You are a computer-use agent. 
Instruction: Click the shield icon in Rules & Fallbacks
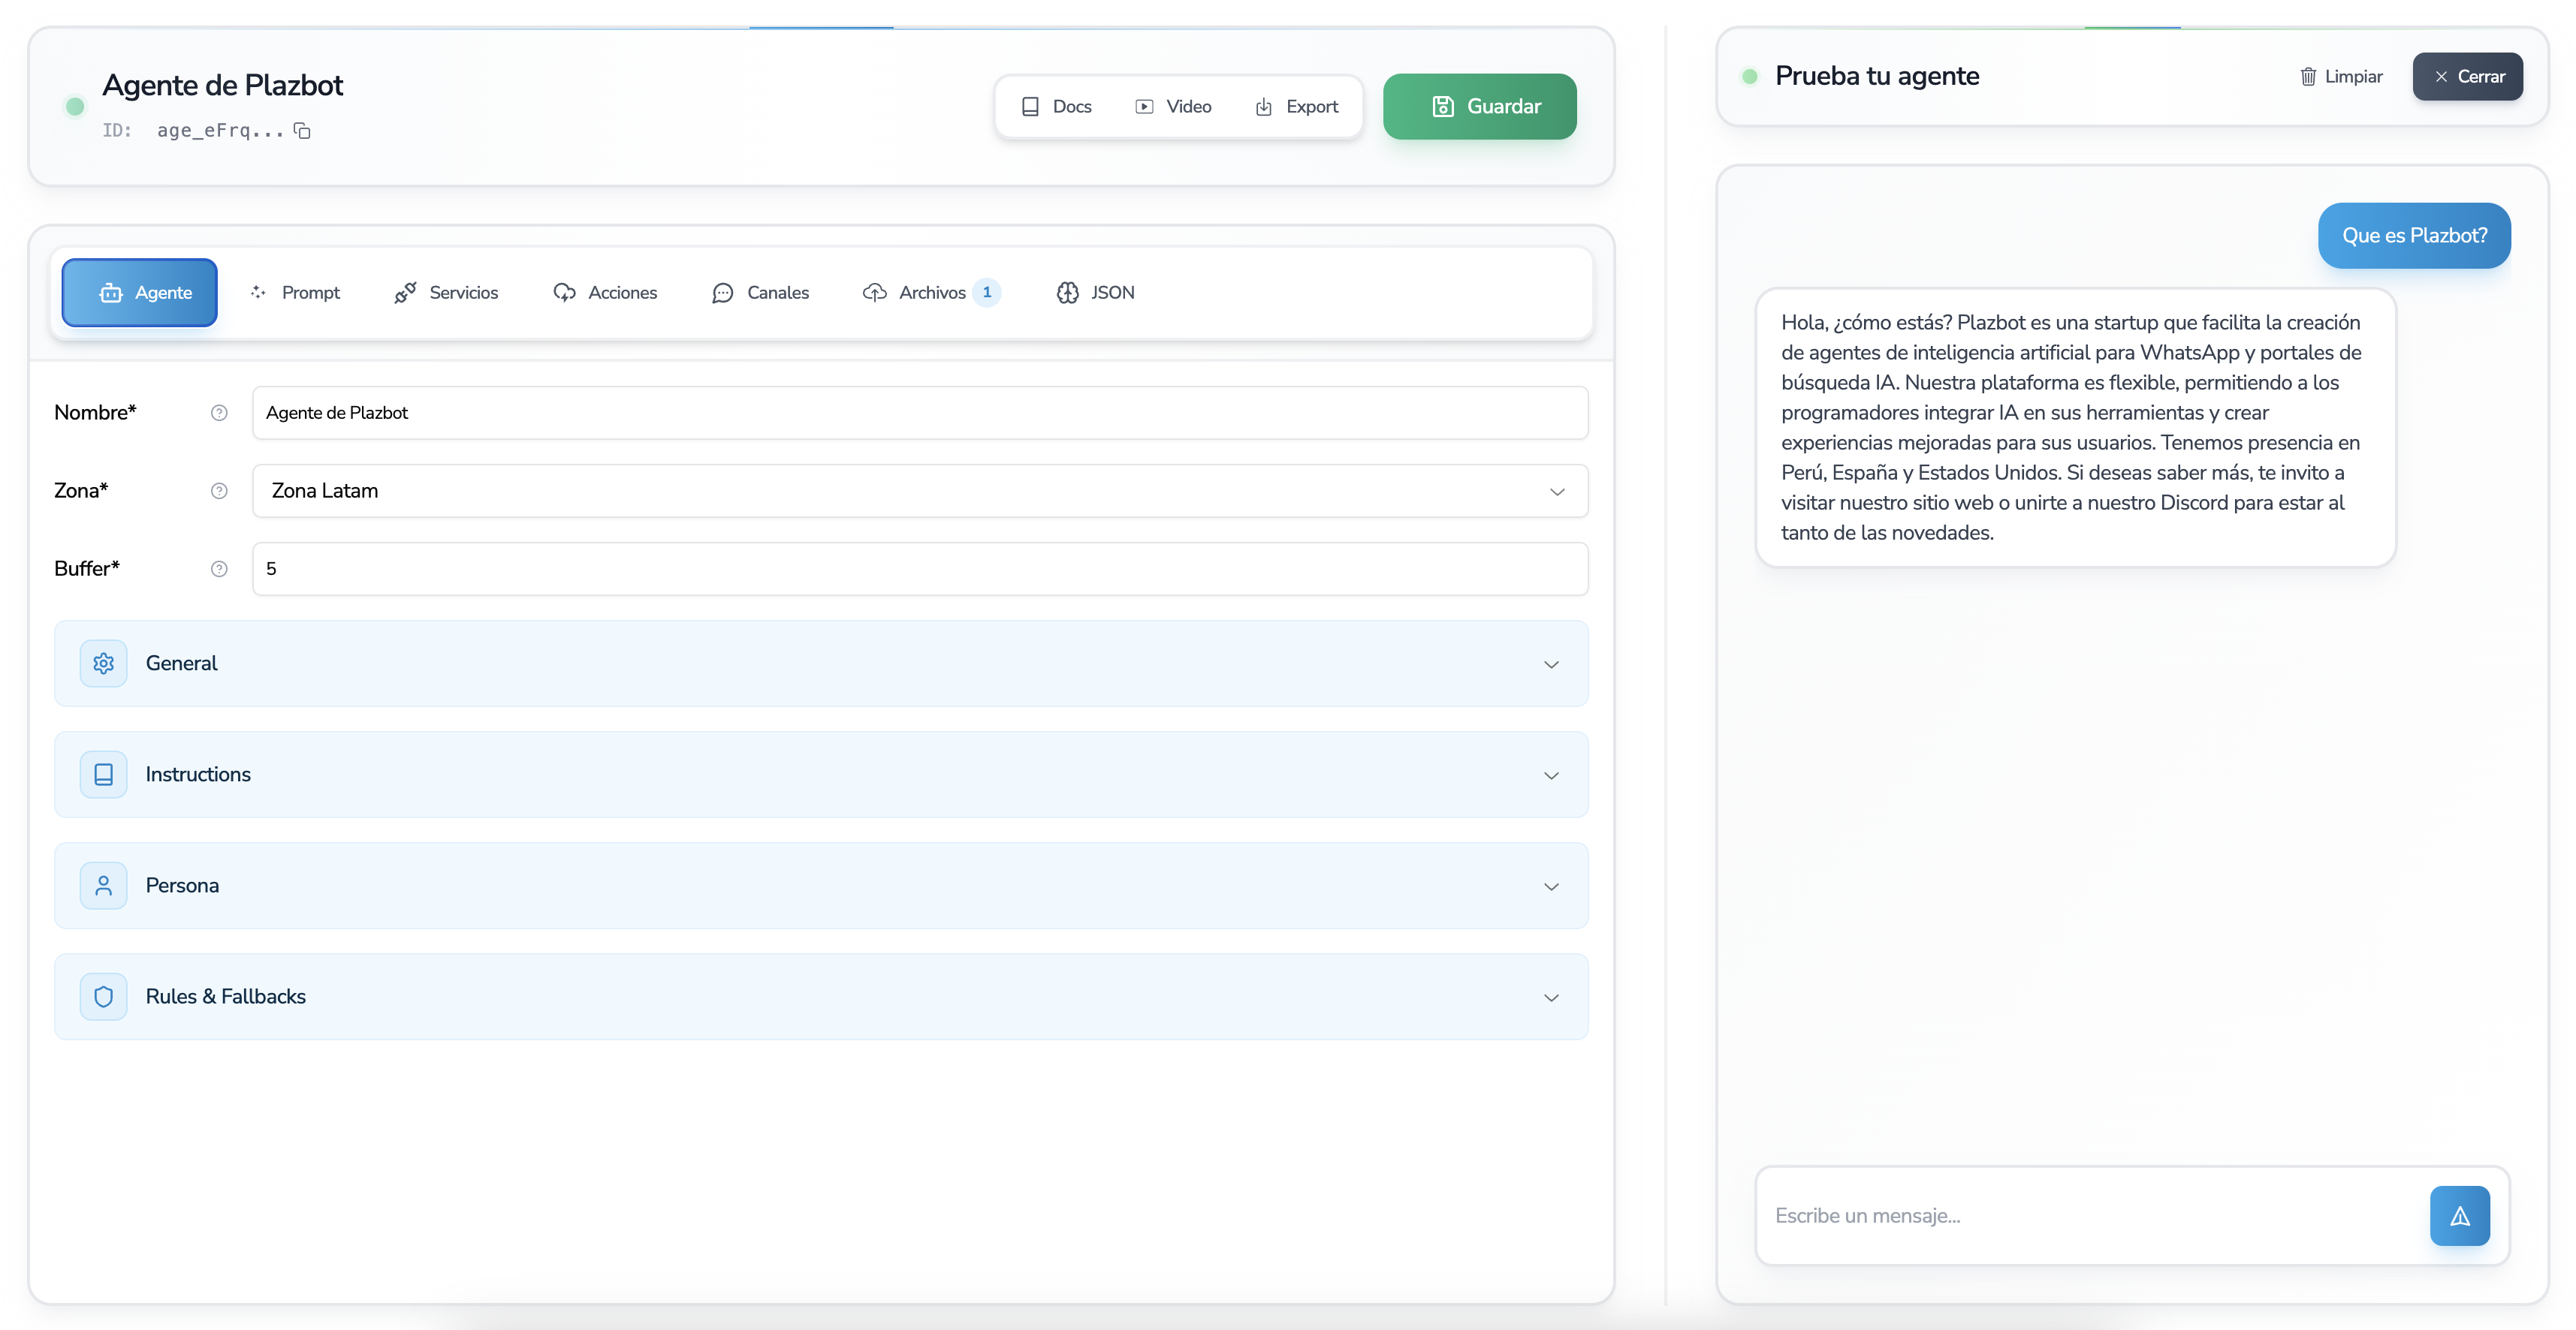103,996
